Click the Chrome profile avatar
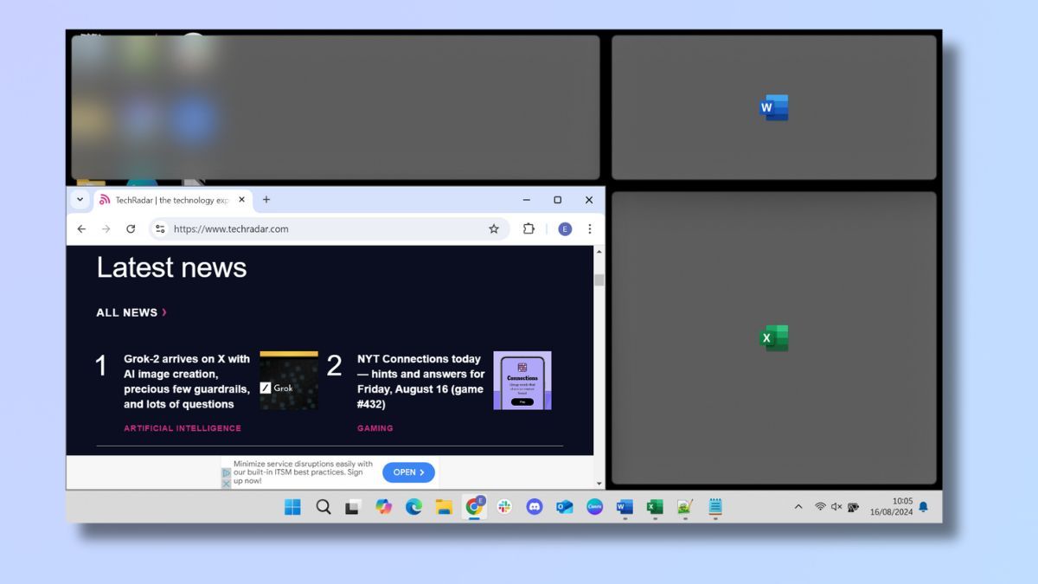Image resolution: width=1038 pixels, height=584 pixels. [x=564, y=228]
